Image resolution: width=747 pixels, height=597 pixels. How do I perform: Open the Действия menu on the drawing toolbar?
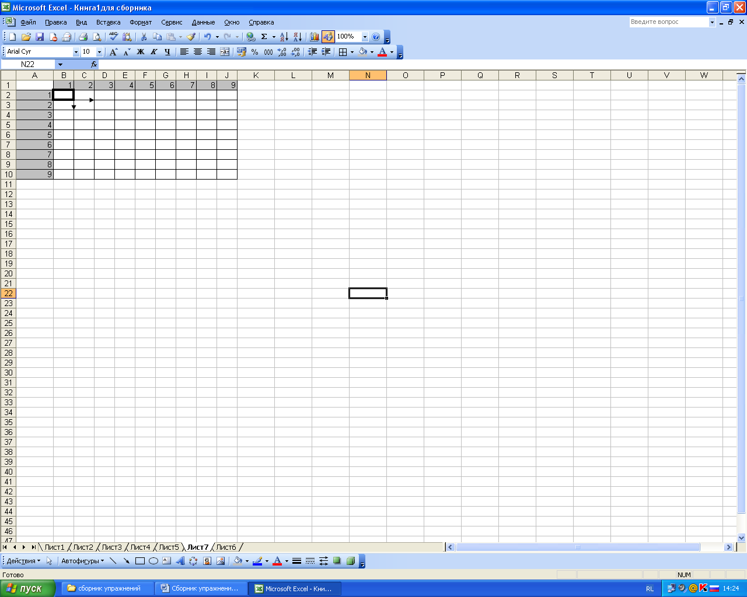[x=23, y=561]
